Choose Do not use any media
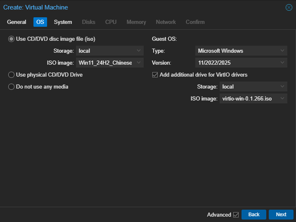The height and width of the screenshot is (222, 296). (12, 87)
